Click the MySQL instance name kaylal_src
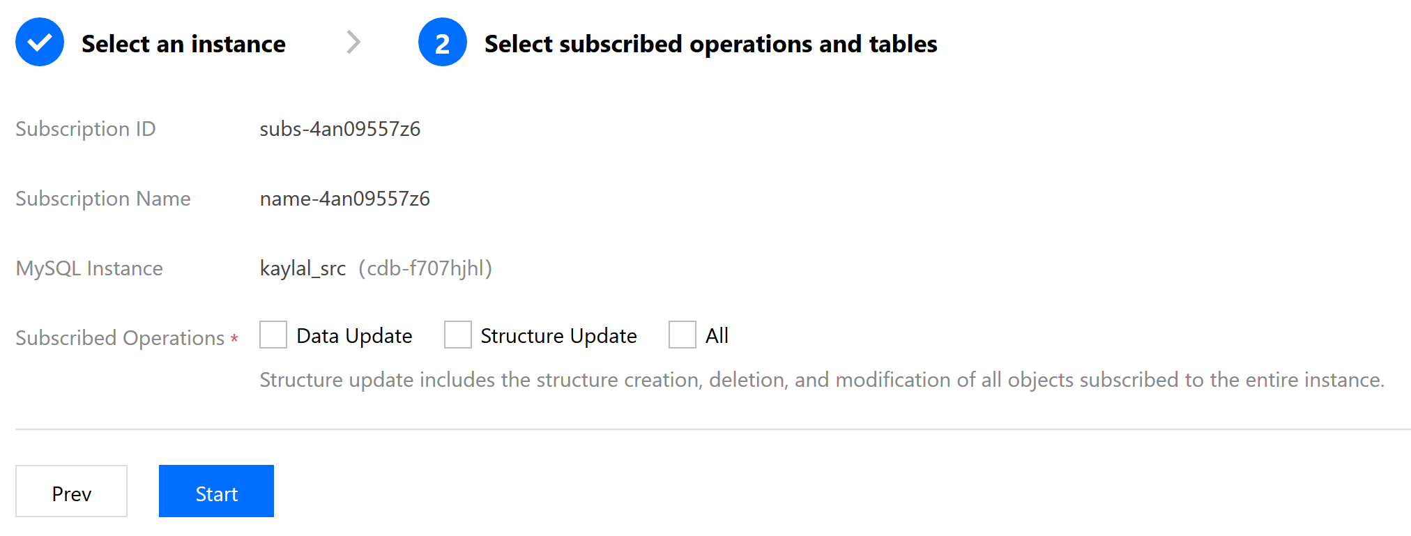Image resolution: width=1411 pixels, height=536 pixels. click(x=303, y=268)
